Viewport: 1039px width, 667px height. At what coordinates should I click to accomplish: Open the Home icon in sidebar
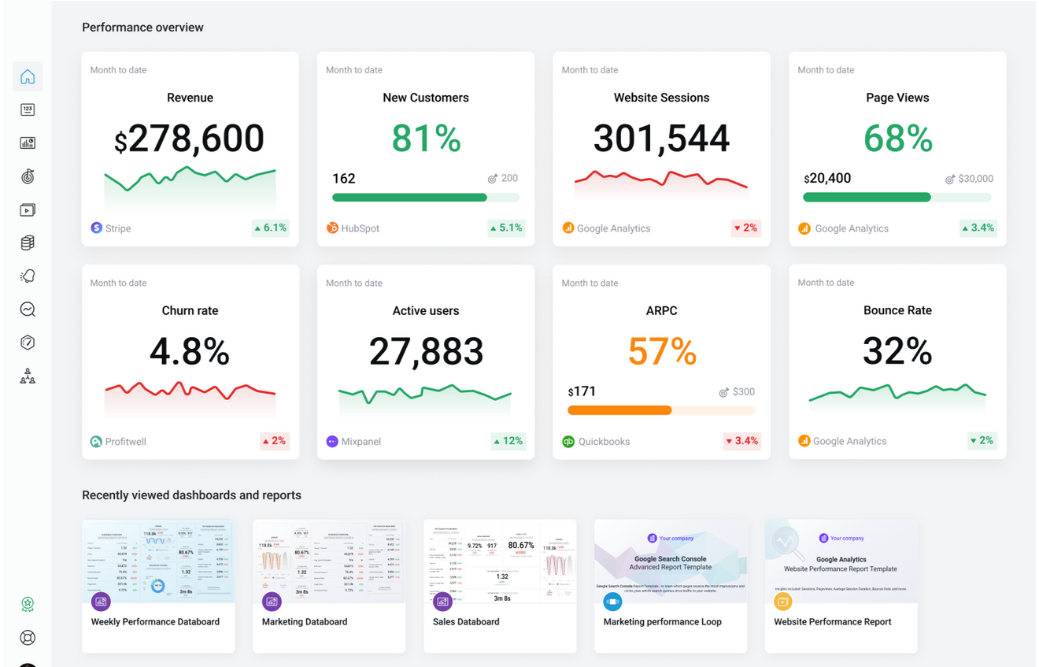[x=28, y=76]
